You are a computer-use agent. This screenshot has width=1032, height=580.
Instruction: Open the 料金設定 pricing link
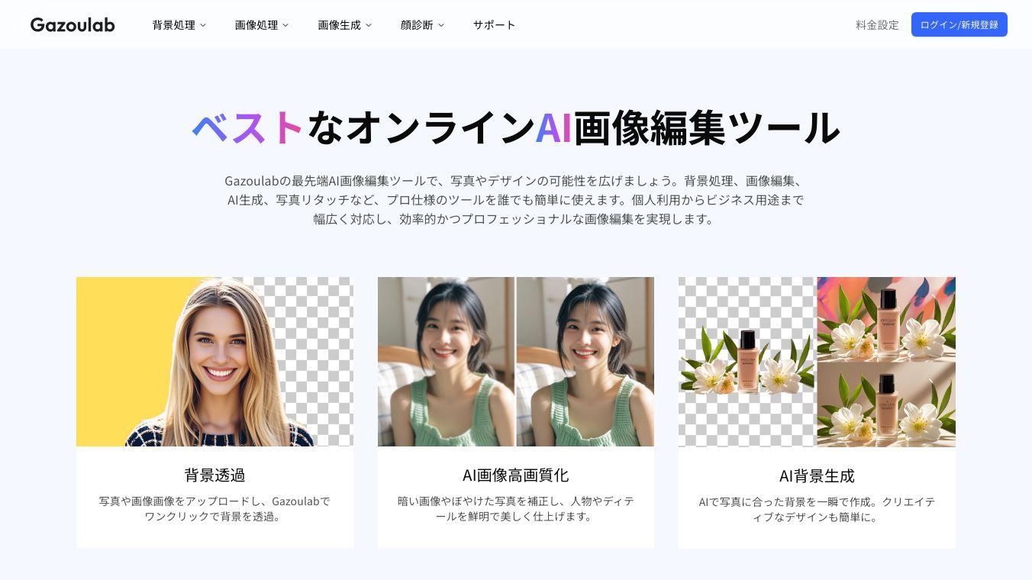click(877, 24)
